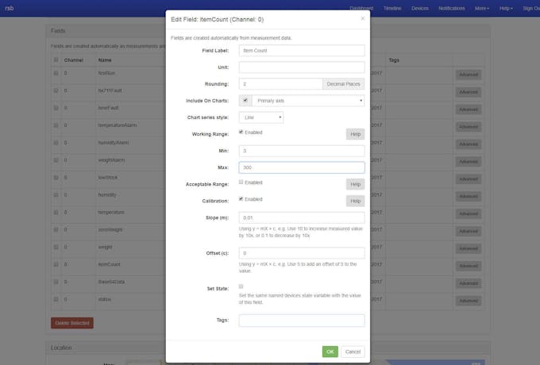Open Help for Acceptable Range
The height and width of the screenshot is (365, 540).
click(x=355, y=184)
